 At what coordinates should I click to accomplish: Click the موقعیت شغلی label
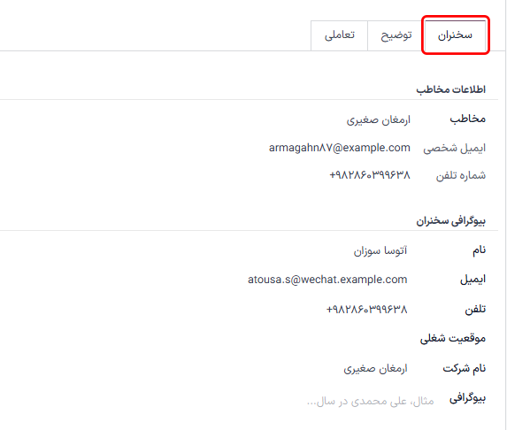pyautogui.click(x=453, y=339)
